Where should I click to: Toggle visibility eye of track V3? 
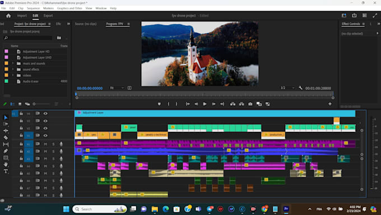point(45,121)
